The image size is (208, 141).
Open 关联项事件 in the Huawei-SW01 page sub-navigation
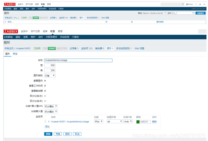[x=51, y=37]
